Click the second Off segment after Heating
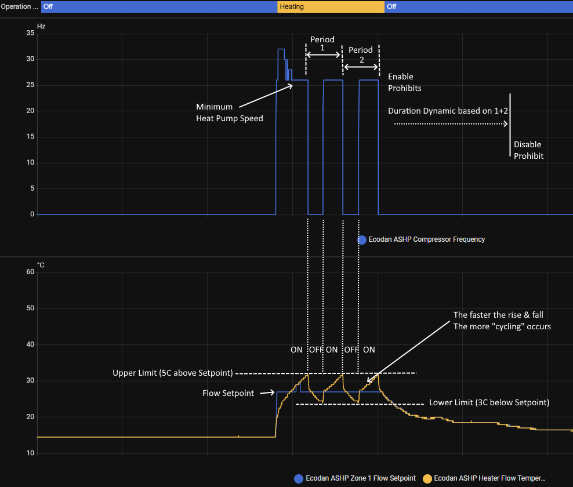This screenshot has height=487, width=573. (x=478, y=7)
